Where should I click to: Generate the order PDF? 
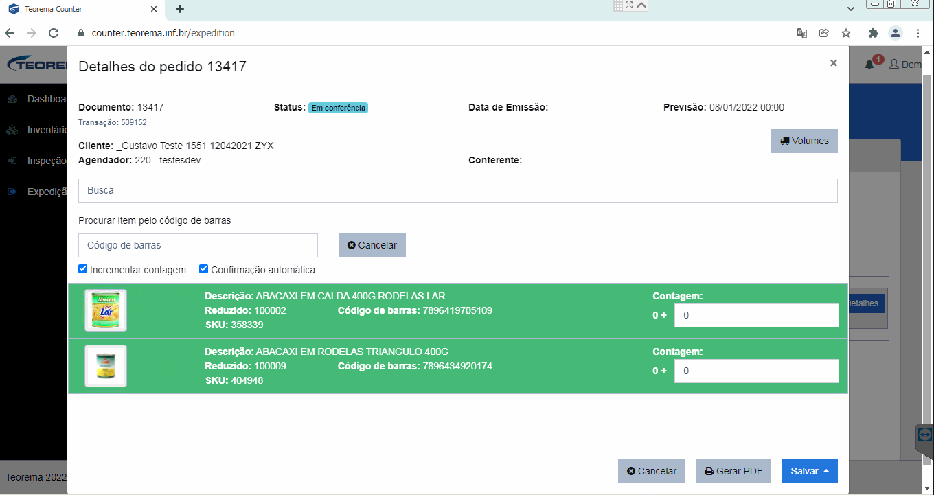(733, 471)
